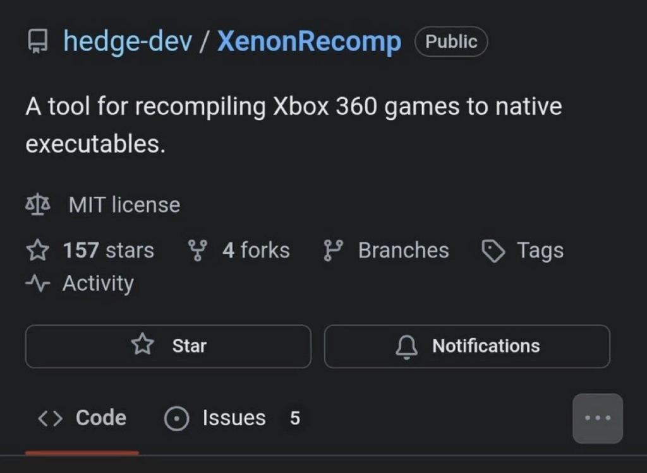
Task: Click the Activity pulse icon
Action: [37, 284]
